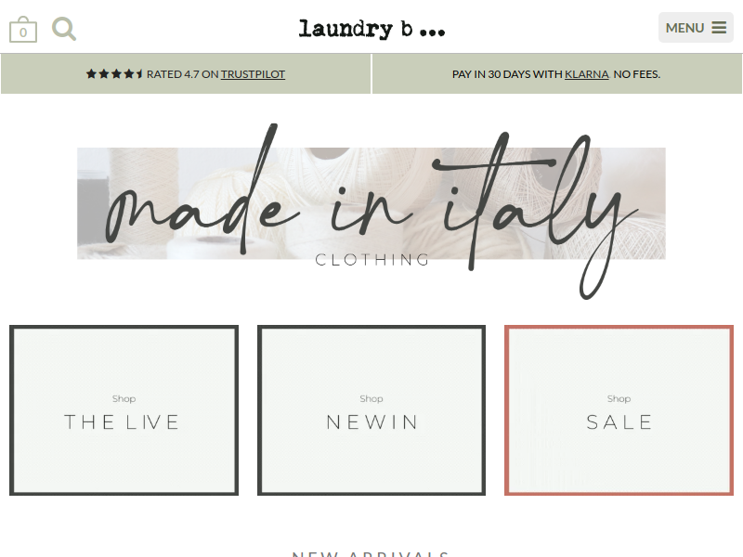Click the laundry b... logo
Screen dimensions: 743x557
372,29
